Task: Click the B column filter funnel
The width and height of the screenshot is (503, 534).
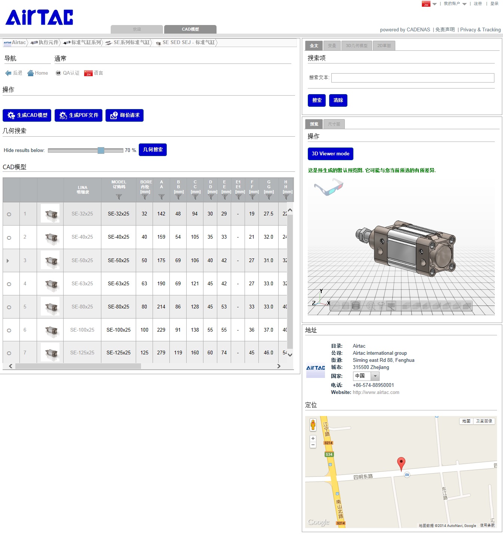Action: pos(178,197)
